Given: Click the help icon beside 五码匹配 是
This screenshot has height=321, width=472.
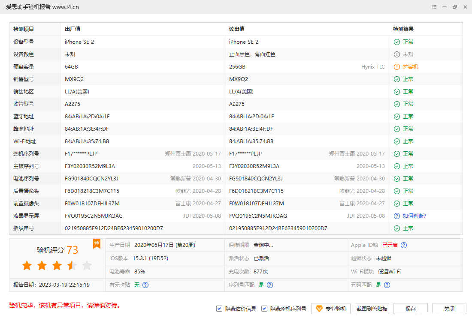Looking at the screenshot, I should point(387,285).
